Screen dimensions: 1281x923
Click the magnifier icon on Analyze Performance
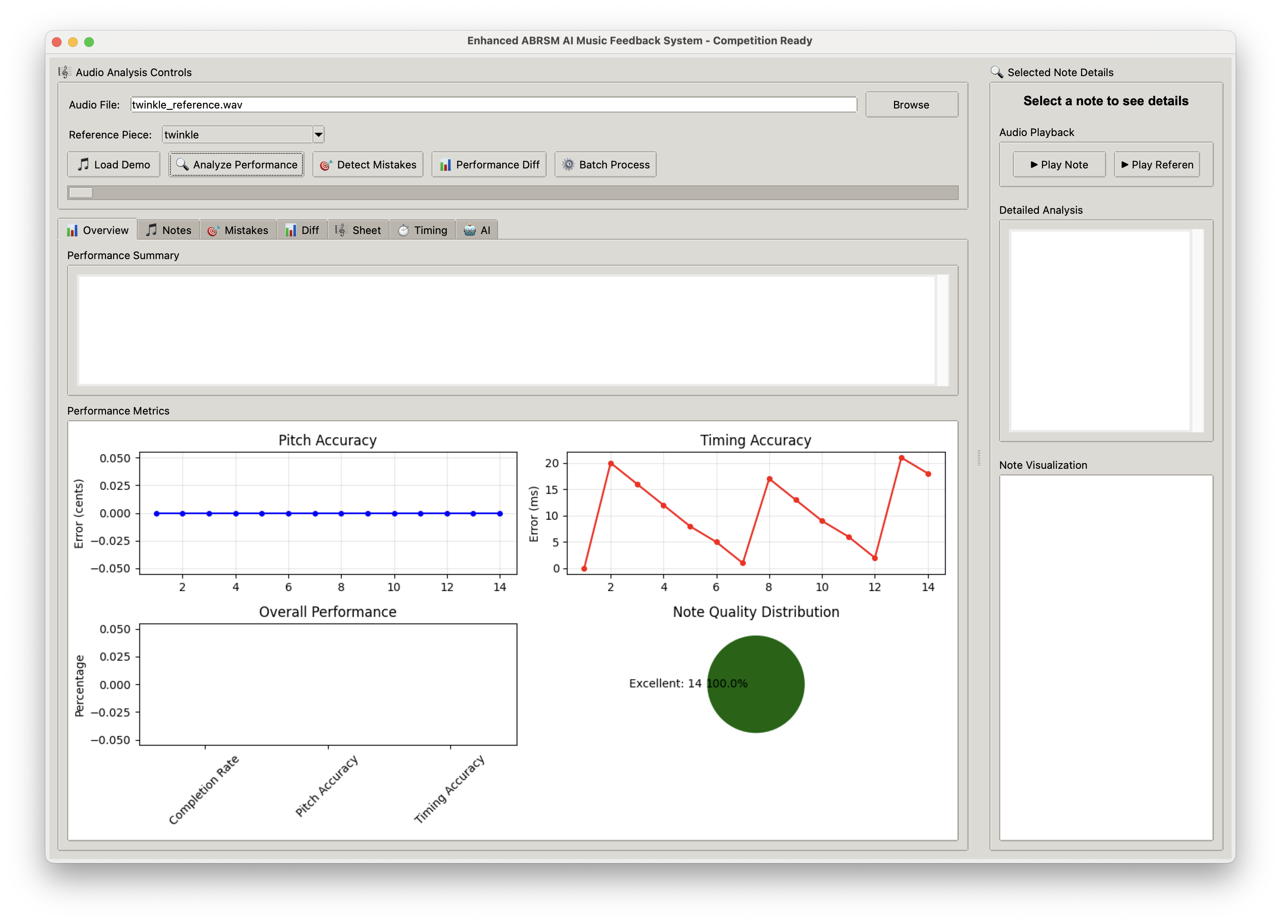point(182,164)
